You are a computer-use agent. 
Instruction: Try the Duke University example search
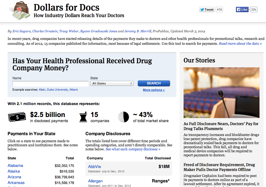point(57,90)
